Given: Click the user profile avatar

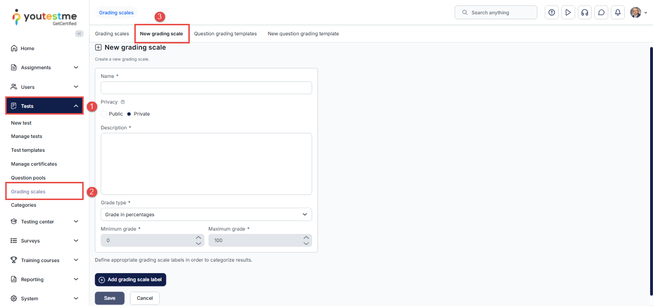Looking at the screenshot, I should click(635, 12).
